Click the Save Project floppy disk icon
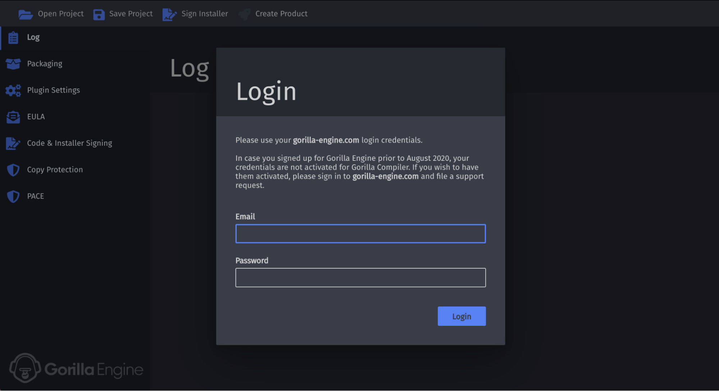The height and width of the screenshot is (391, 719). [x=99, y=14]
